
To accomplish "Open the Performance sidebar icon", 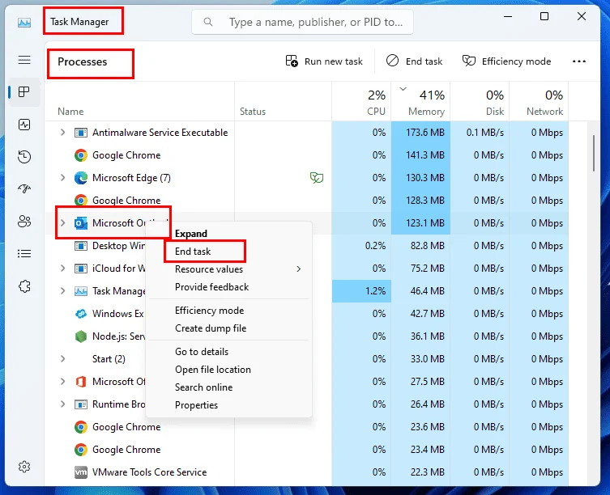I will coord(24,125).
